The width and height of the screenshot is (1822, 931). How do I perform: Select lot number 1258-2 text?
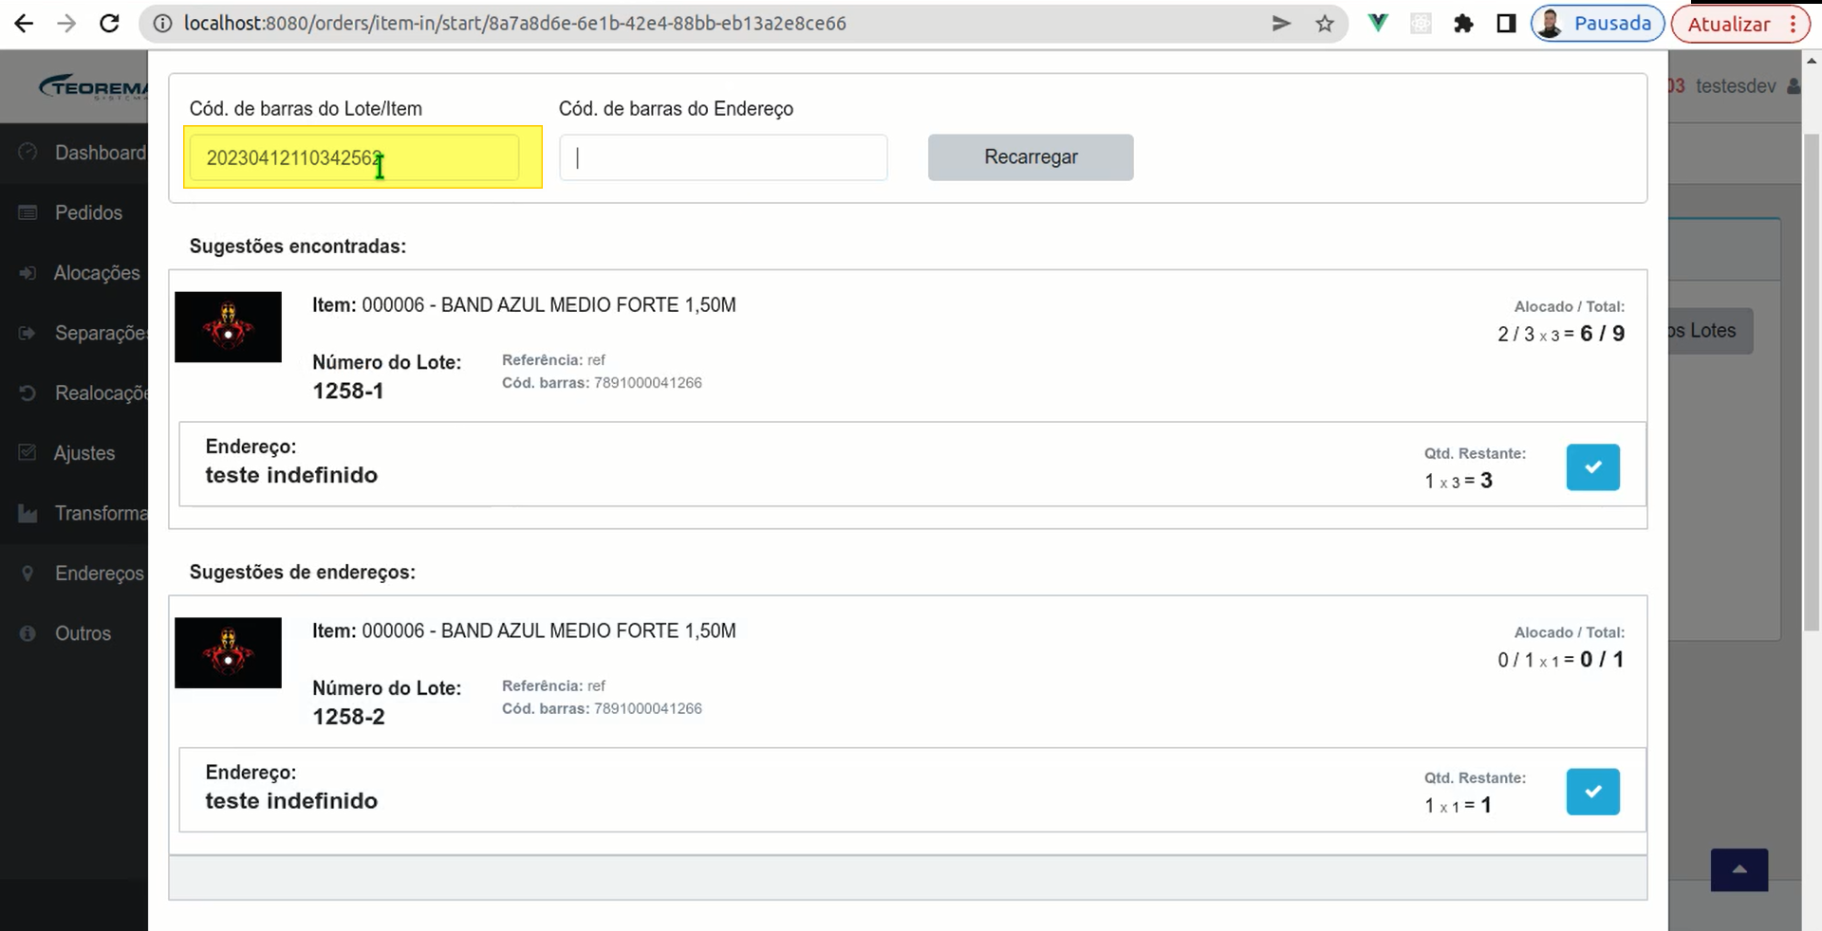click(x=349, y=718)
